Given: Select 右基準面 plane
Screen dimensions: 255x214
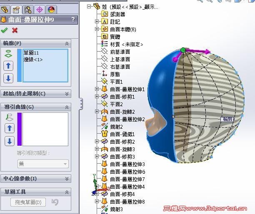Looking at the screenshot, I should (120, 67).
